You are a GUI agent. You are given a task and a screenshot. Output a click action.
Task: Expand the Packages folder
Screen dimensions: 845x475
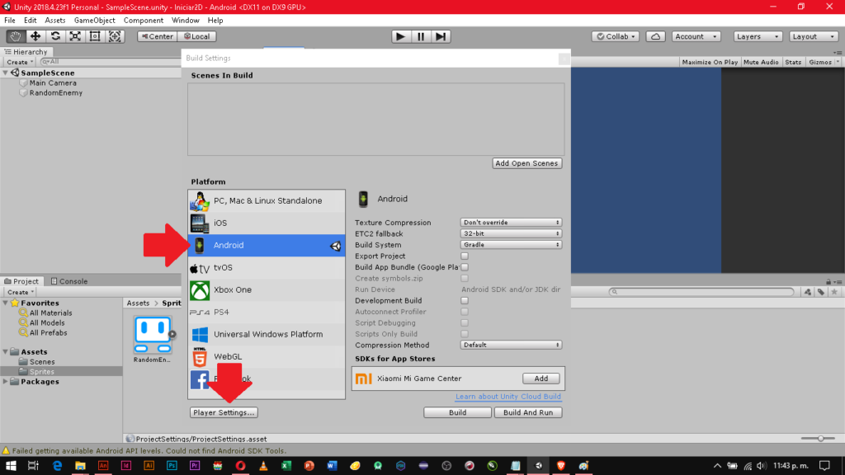coord(6,381)
